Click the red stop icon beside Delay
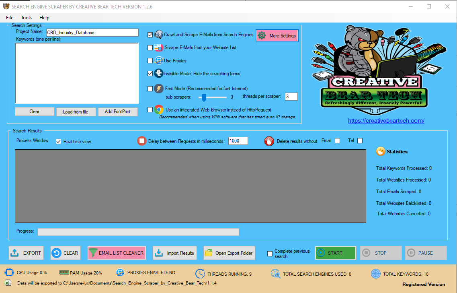Image resolution: width=457 pixels, height=293 pixels. pyautogui.click(x=142, y=141)
